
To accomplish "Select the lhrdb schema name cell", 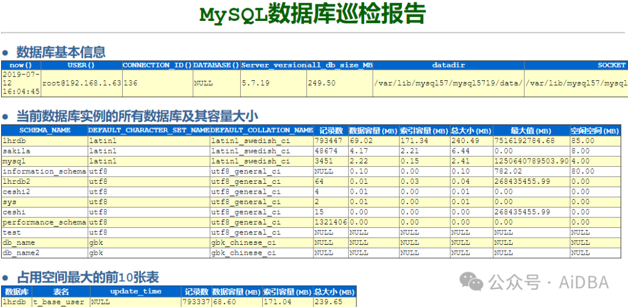I will point(45,141).
